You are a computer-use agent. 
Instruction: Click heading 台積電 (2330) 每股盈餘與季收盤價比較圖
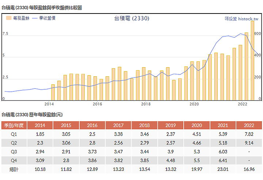pyautogui.click(x=42, y=8)
